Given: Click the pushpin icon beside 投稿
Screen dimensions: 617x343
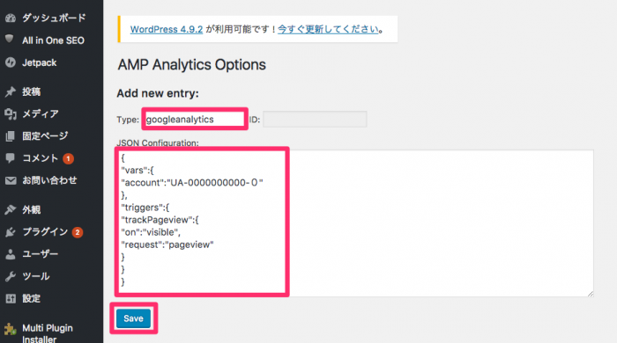Looking at the screenshot, I should pyautogui.click(x=11, y=91).
